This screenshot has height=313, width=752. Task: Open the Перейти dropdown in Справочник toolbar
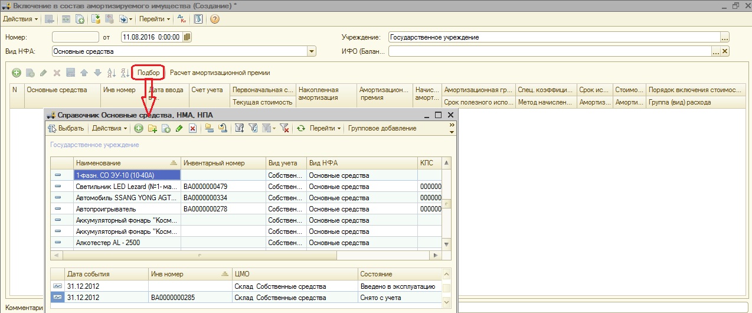[325, 128]
